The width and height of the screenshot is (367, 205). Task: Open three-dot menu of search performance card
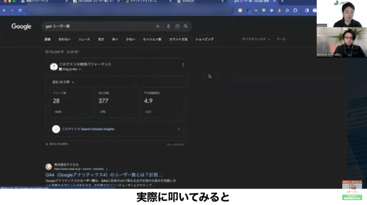pos(183,65)
